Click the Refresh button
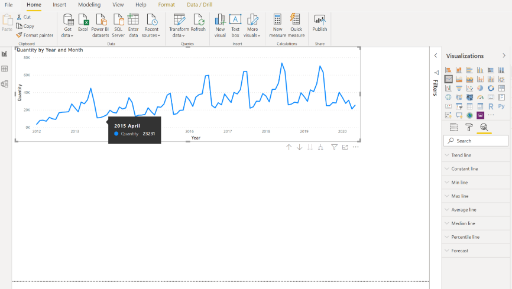The height and width of the screenshot is (289, 512). coord(198,23)
